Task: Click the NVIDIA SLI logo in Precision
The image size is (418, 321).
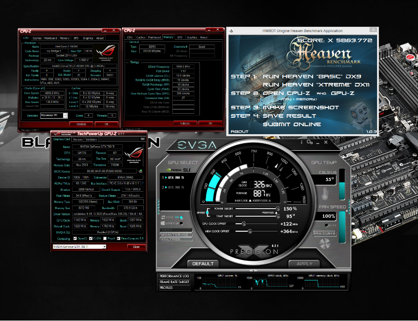Action: coord(179,170)
